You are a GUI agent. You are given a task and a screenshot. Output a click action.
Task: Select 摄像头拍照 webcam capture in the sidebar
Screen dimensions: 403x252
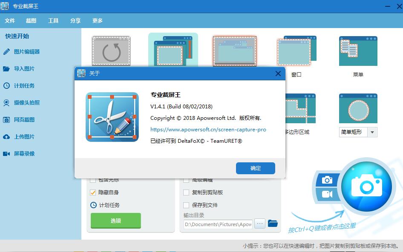pyautogui.click(x=26, y=102)
